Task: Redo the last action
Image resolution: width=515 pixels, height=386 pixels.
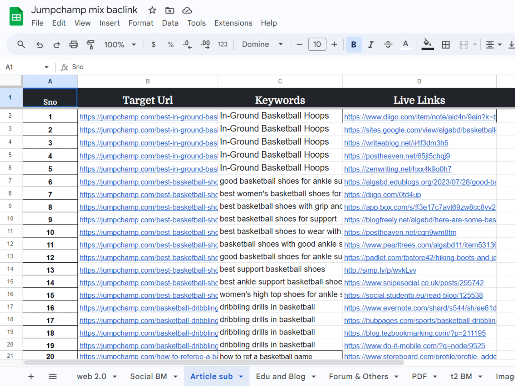Action: point(57,44)
